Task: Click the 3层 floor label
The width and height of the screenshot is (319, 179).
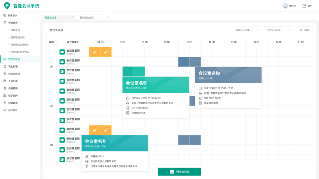Action: [51, 145]
